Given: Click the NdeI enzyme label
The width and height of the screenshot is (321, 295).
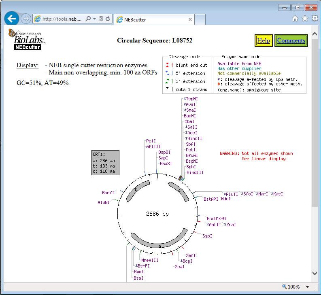Looking at the screenshot, I should tap(226, 199).
